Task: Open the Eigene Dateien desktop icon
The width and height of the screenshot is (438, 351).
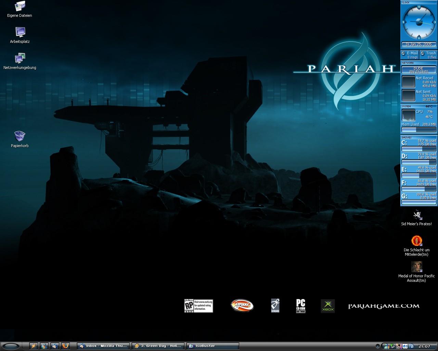Action: (x=20, y=9)
